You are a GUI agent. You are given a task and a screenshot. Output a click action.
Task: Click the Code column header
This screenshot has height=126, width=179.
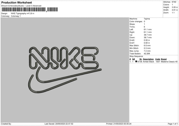tap(158, 59)
